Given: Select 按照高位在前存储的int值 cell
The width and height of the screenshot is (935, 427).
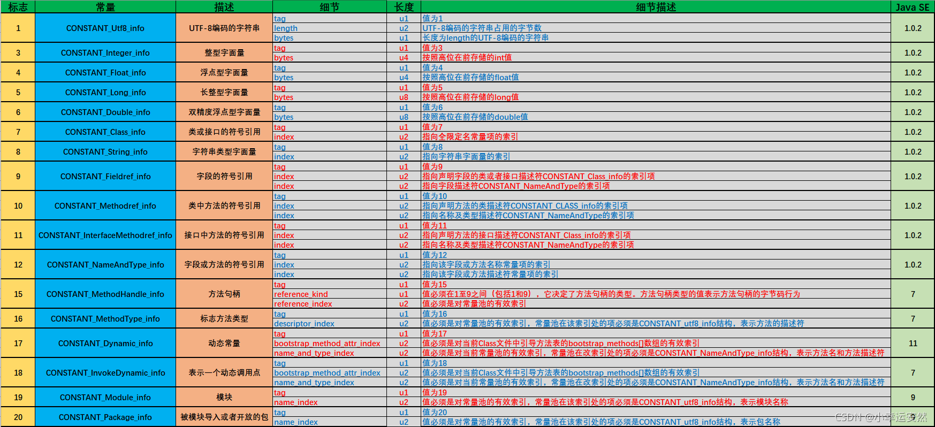Looking at the screenshot, I should (x=656, y=57).
